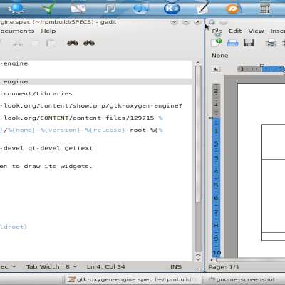Click the 'show.php/gtk-oxygen-engine?' URL line
This screenshot has width=285, height=285.
click(x=91, y=105)
